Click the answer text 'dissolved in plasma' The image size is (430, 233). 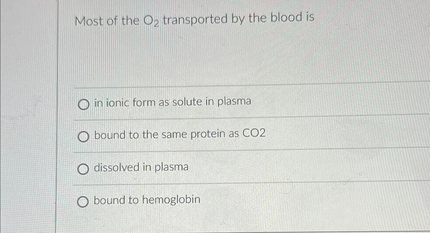click(x=141, y=167)
